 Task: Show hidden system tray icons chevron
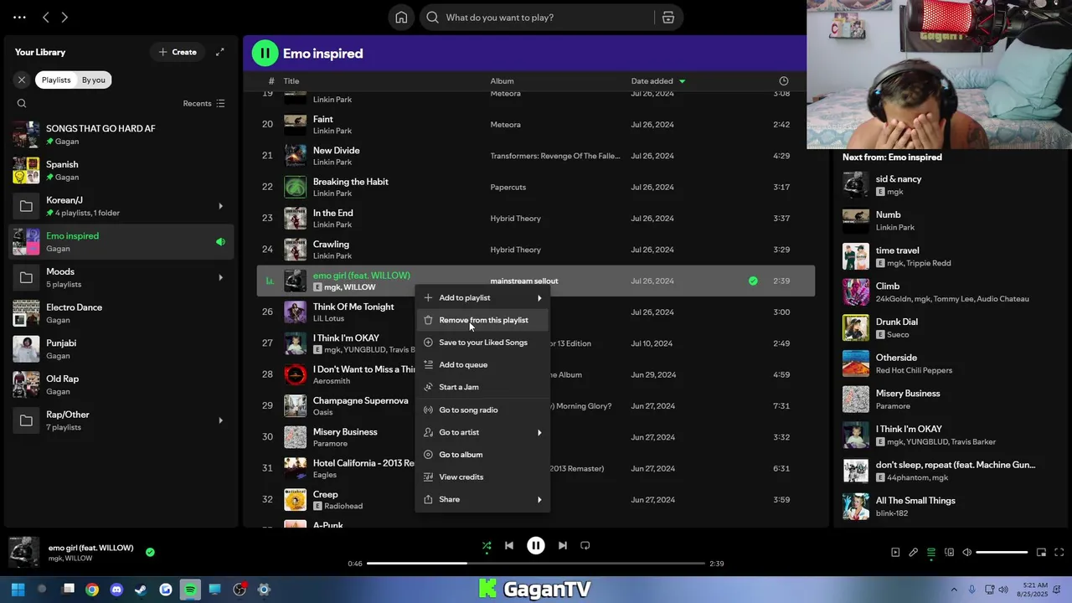click(x=954, y=590)
